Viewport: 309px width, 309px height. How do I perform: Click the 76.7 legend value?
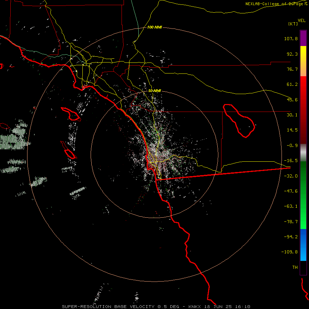coord(292,69)
